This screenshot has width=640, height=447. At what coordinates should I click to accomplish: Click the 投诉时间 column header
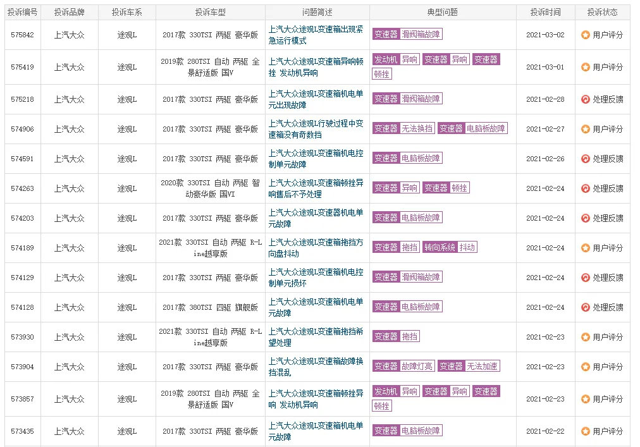[x=545, y=12]
